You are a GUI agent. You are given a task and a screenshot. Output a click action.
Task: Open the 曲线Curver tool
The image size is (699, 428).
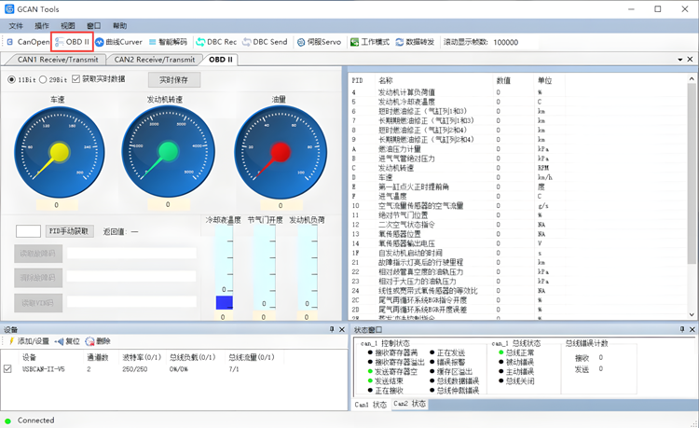coord(118,42)
